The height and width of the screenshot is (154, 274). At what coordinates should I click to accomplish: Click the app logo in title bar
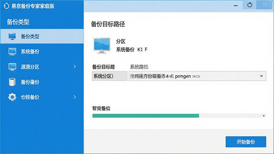tap(6, 6)
